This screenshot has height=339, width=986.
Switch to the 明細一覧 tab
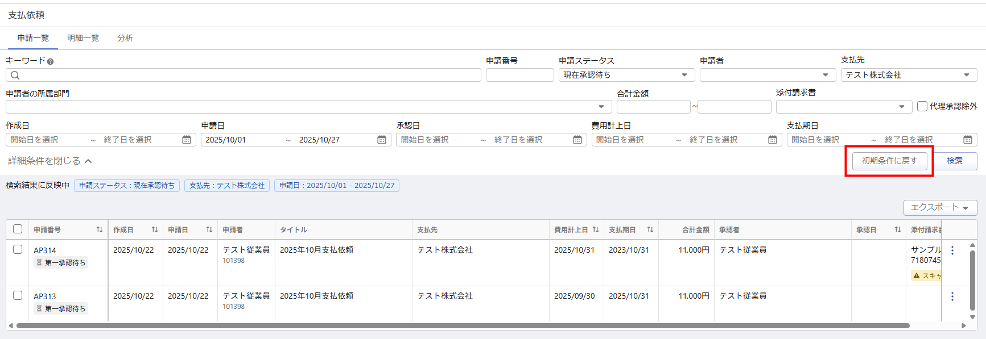click(83, 38)
